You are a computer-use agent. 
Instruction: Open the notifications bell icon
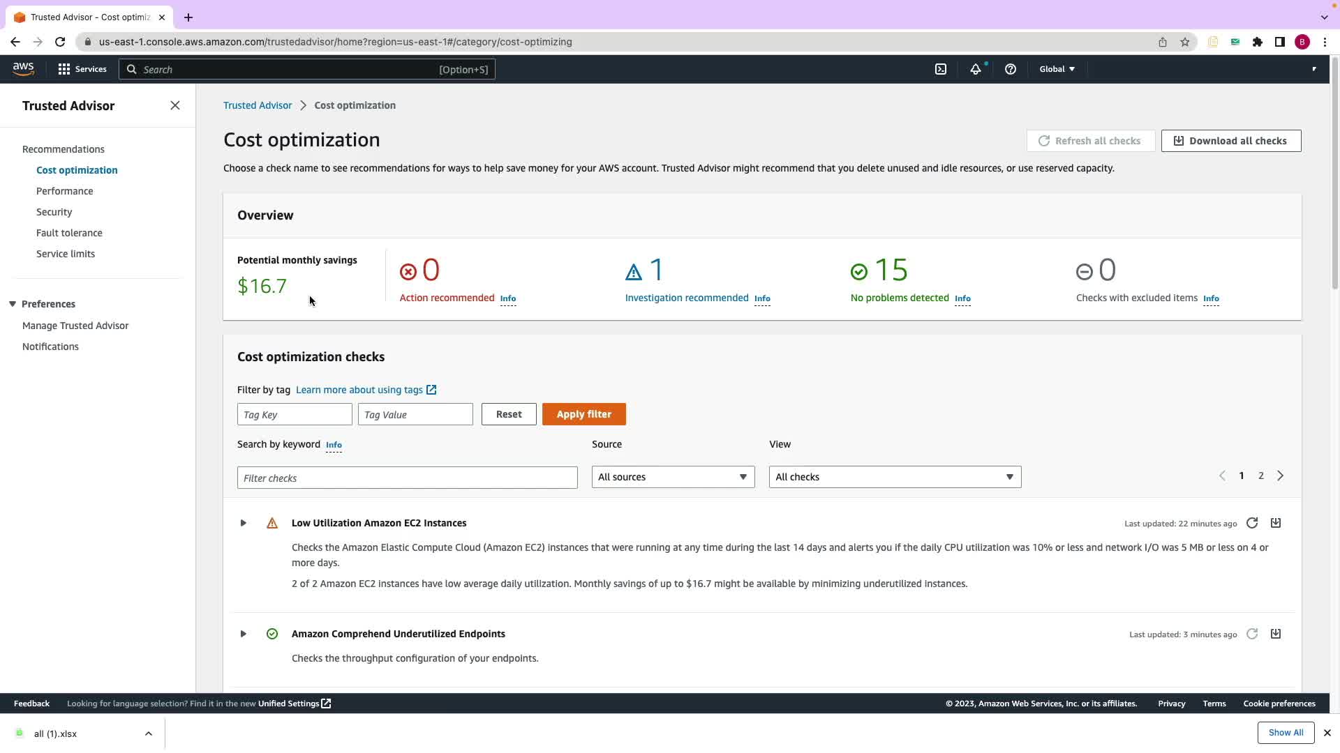click(975, 69)
